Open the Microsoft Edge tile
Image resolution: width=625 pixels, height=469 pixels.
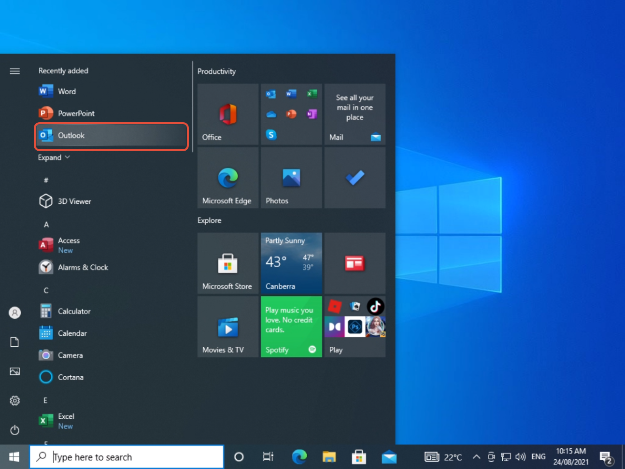tap(228, 178)
